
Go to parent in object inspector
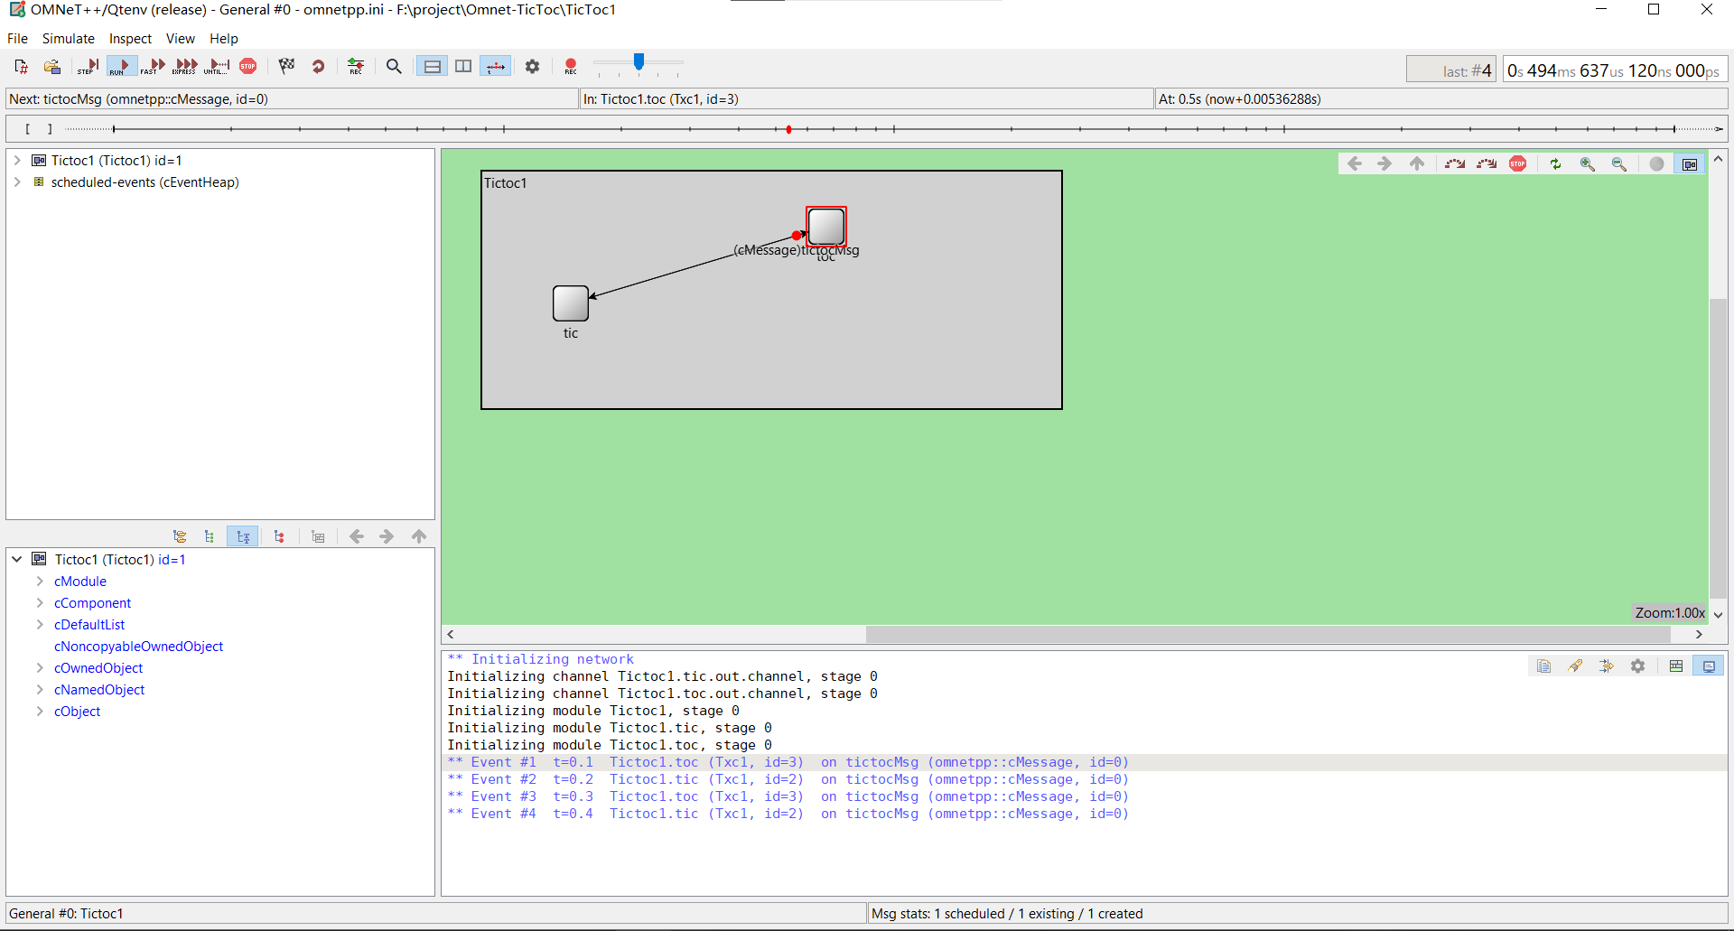click(x=419, y=536)
